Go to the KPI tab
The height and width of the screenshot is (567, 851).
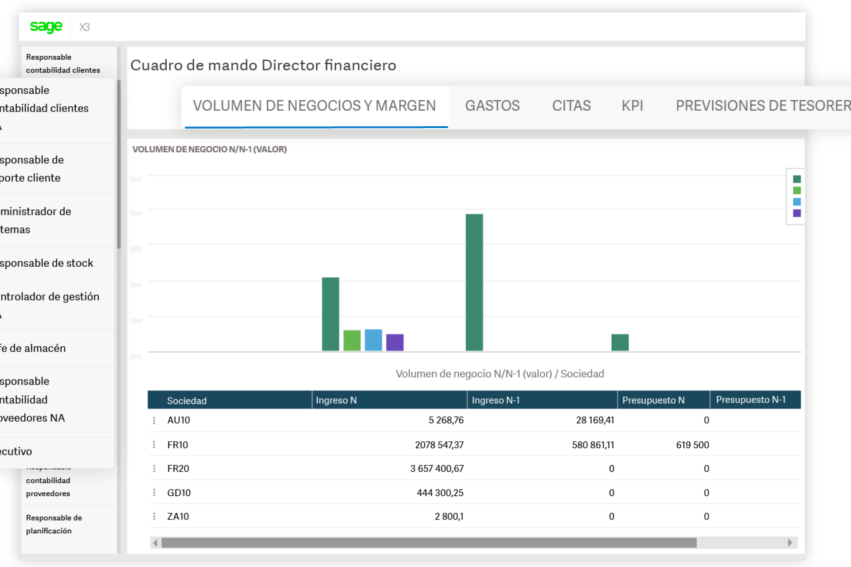pos(632,106)
